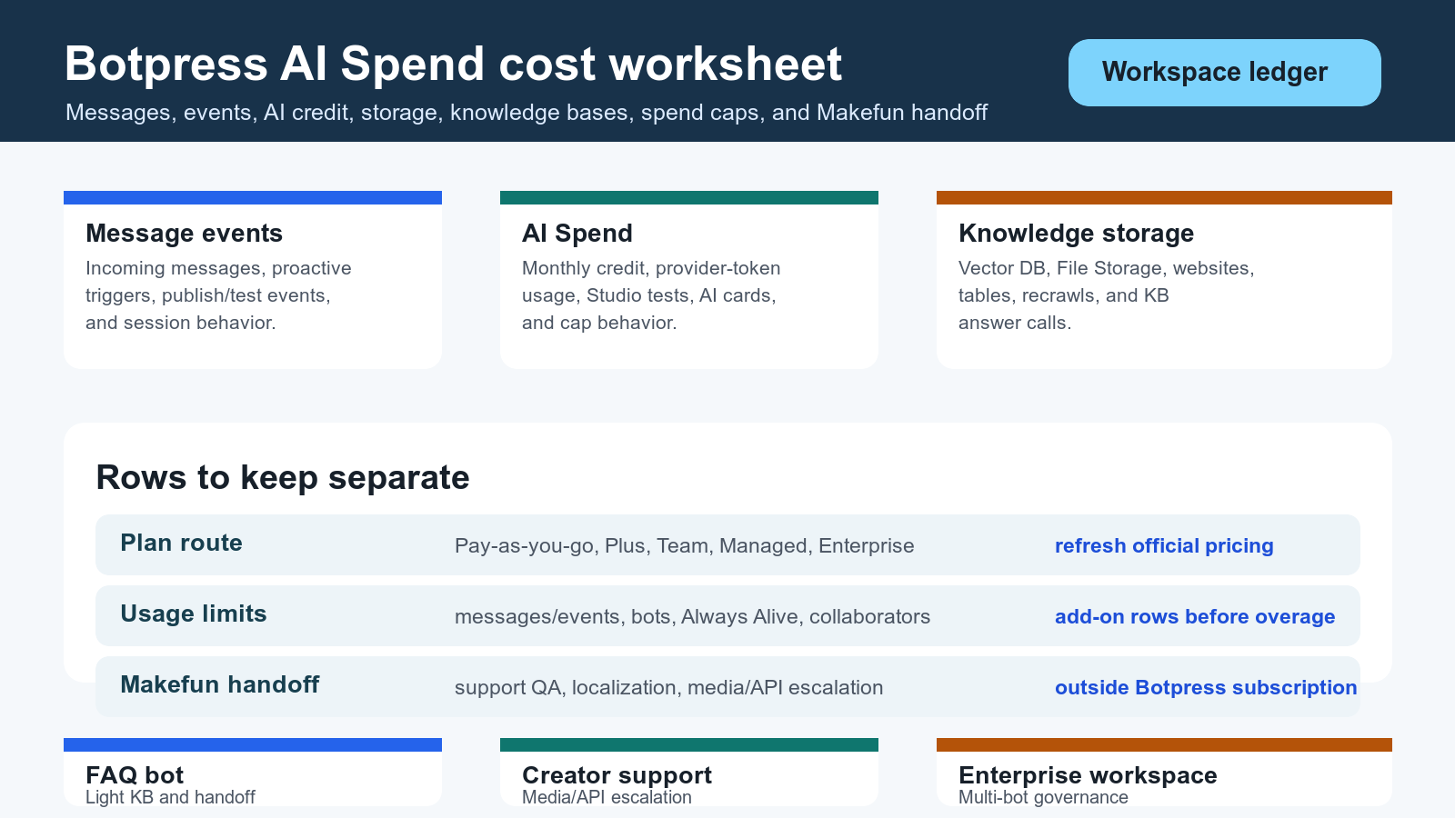Screen dimensions: 1455x818
Task: Click the Incoming messages, proactive triggers description
Action: click(x=218, y=295)
